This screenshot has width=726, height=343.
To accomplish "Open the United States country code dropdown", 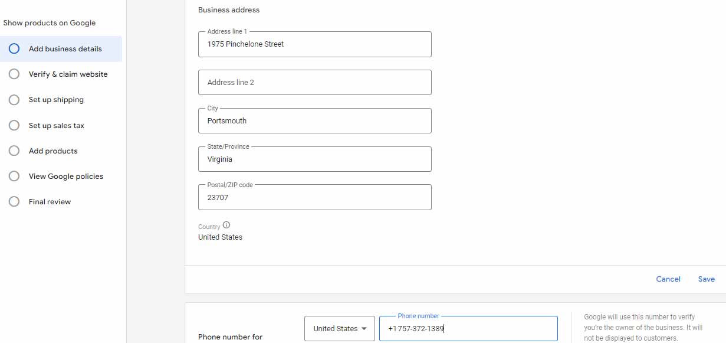I will (340, 328).
